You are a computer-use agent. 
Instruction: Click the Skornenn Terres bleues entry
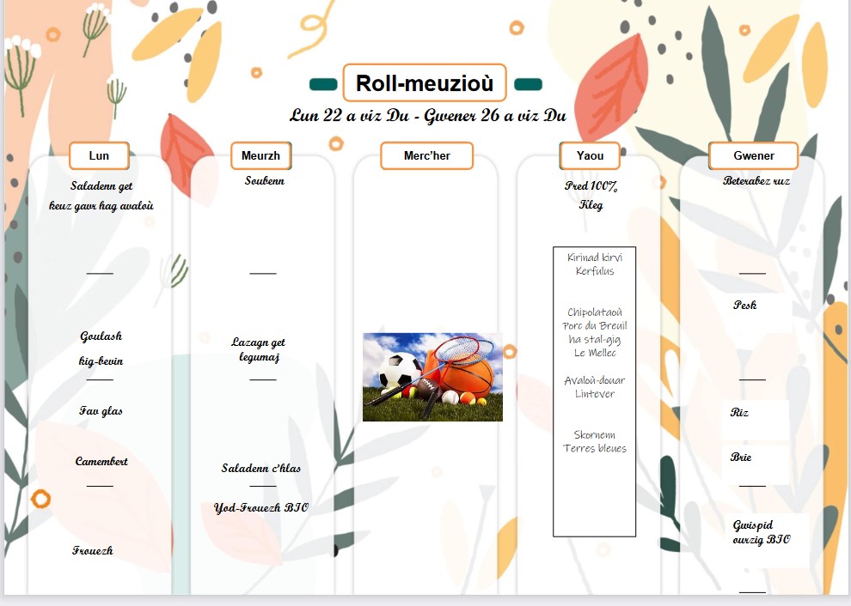595,441
